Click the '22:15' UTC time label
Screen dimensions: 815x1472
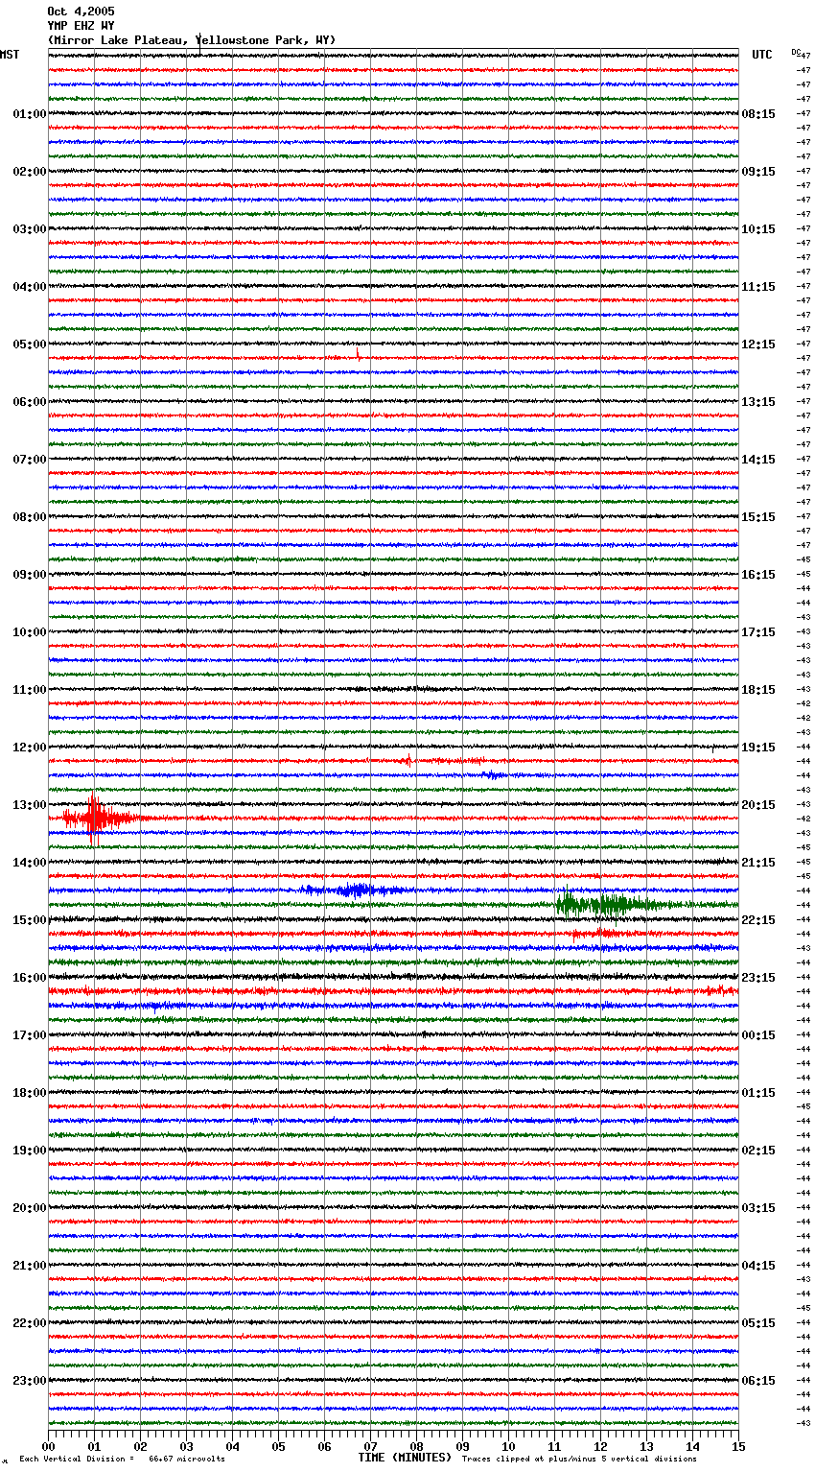pyautogui.click(x=758, y=920)
